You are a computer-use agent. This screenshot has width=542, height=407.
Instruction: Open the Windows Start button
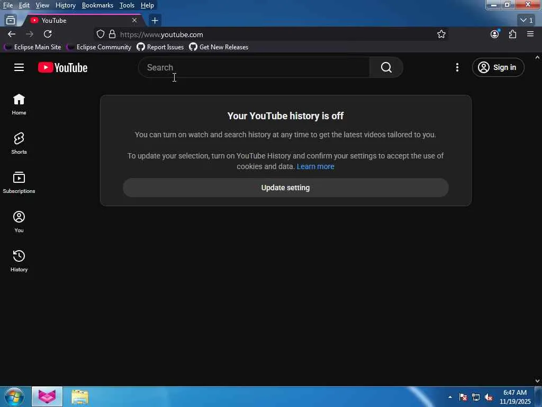coord(14,396)
